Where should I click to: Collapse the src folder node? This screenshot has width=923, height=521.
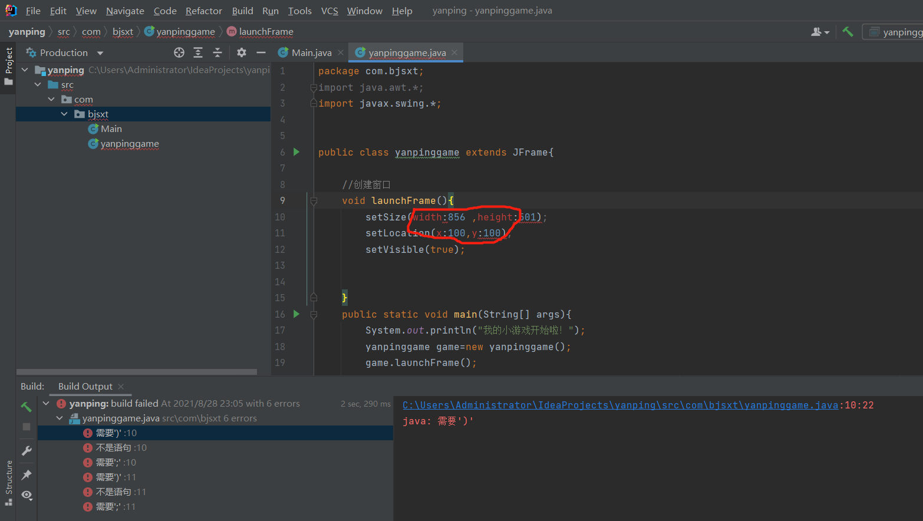[x=38, y=84]
